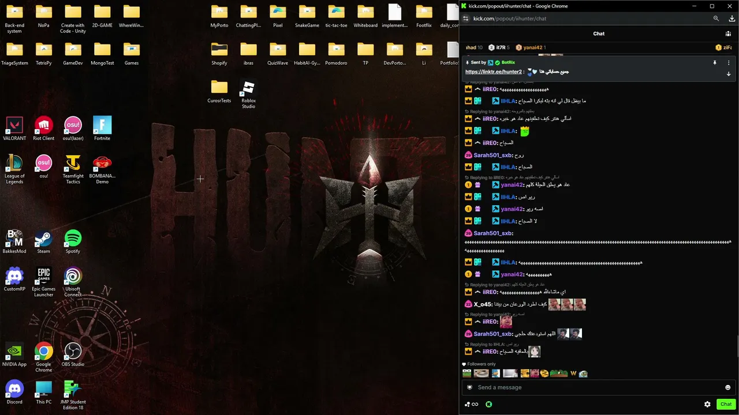Image resolution: width=739 pixels, height=415 pixels.
Task: Open the Epic Games Launcher shortcut
Action: pyautogui.click(x=44, y=282)
